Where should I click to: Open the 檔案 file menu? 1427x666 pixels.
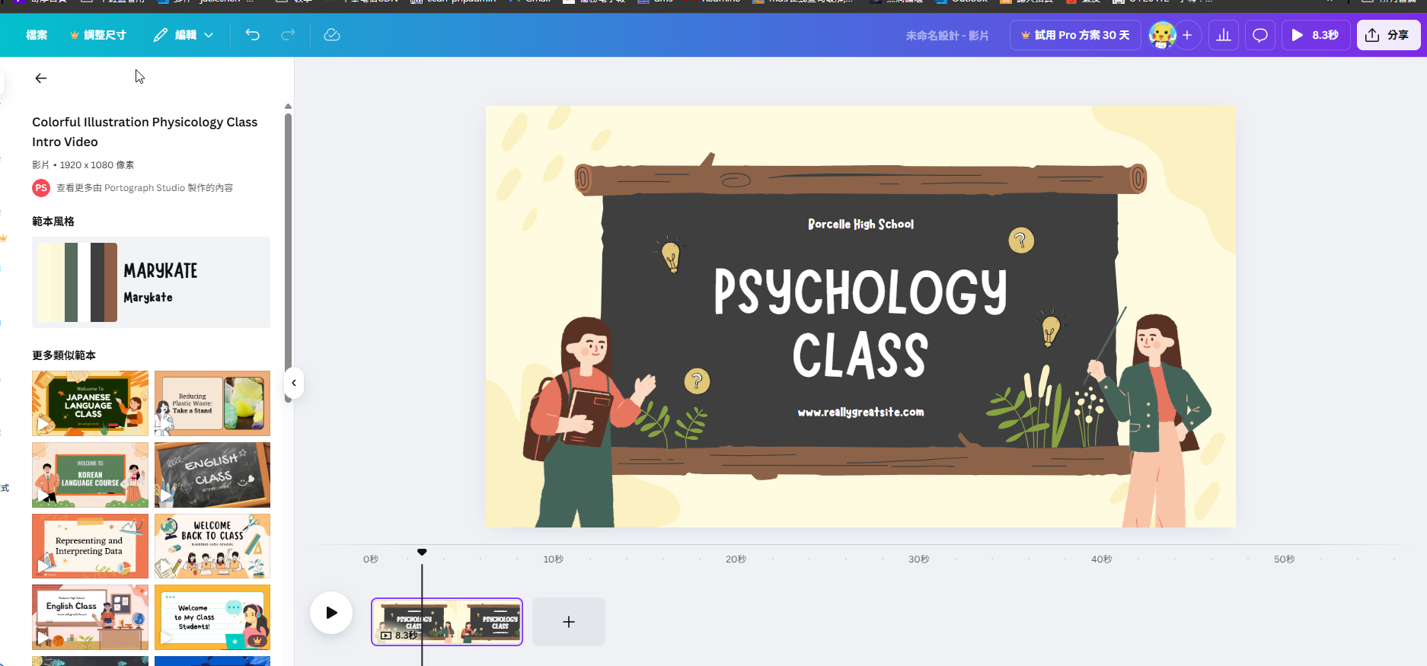37,35
